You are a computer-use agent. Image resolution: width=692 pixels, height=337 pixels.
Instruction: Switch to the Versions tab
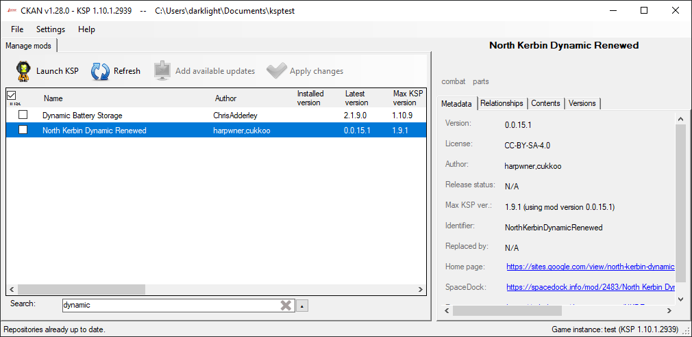click(x=582, y=103)
